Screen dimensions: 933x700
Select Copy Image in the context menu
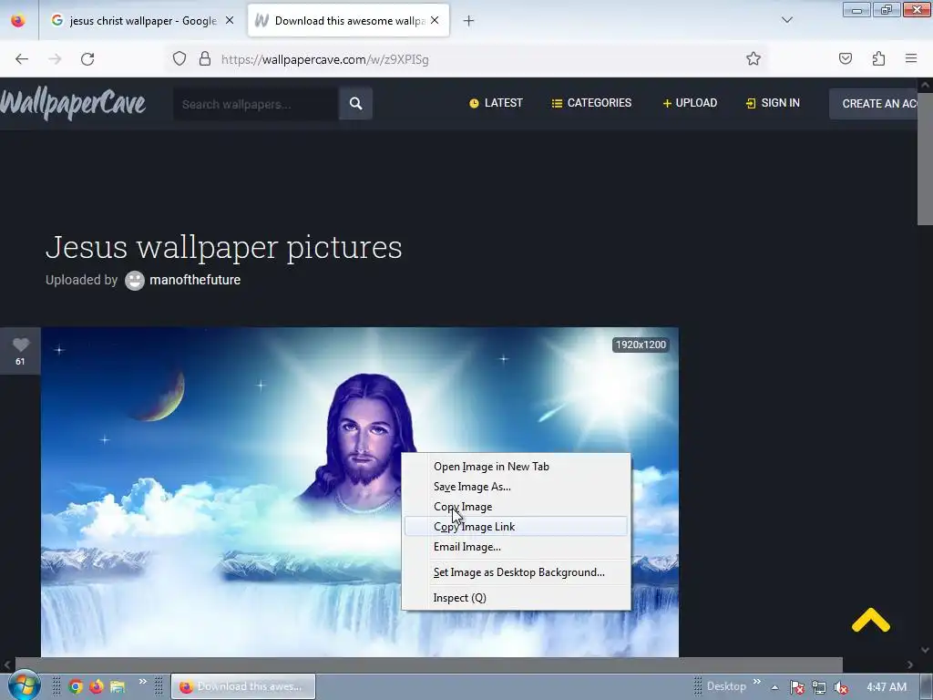[x=516, y=507]
